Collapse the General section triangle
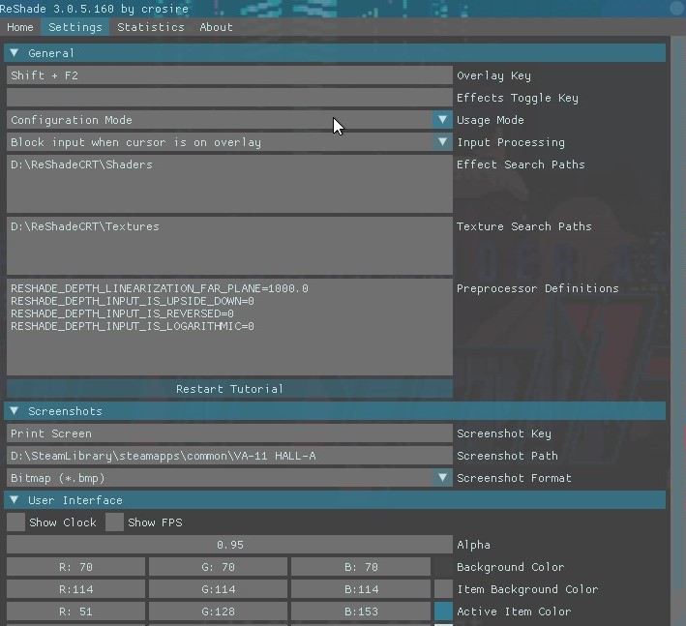686x626 pixels. pyautogui.click(x=14, y=53)
